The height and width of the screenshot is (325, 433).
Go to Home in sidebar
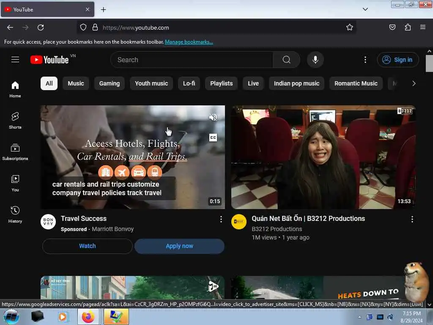(x=15, y=90)
